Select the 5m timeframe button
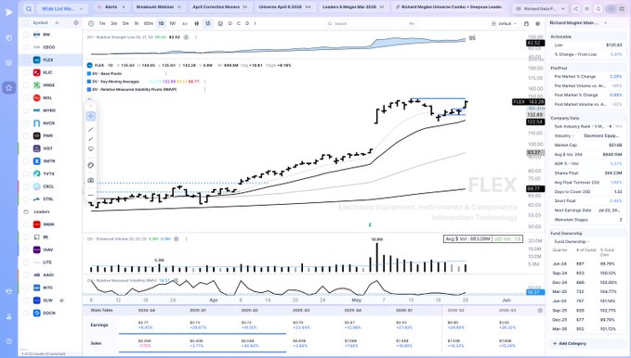The height and width of the screenshot is (358, 631). click(125, 24)
